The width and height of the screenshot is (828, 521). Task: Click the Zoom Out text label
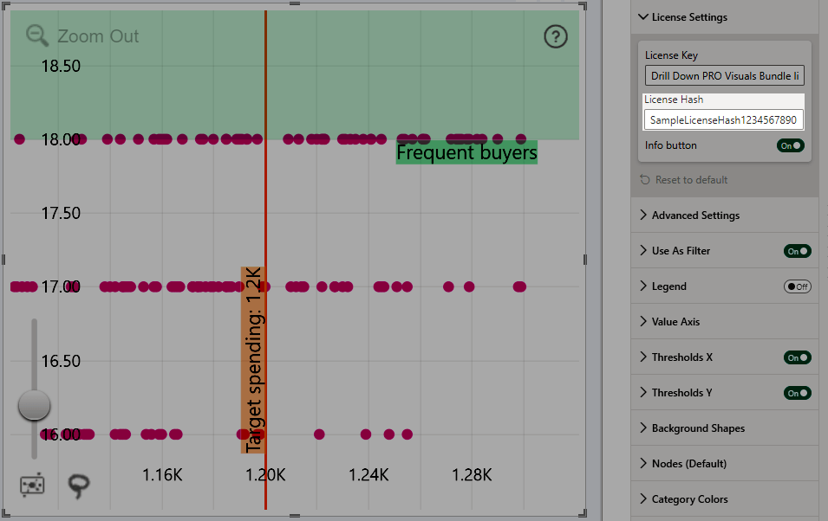coord(98,36)
